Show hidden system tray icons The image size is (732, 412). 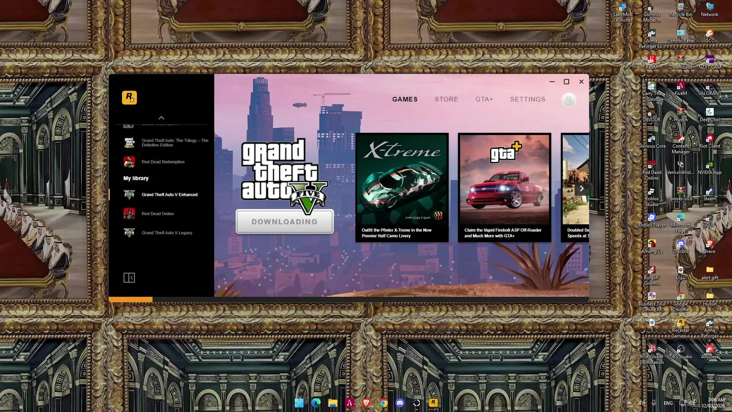628,403
